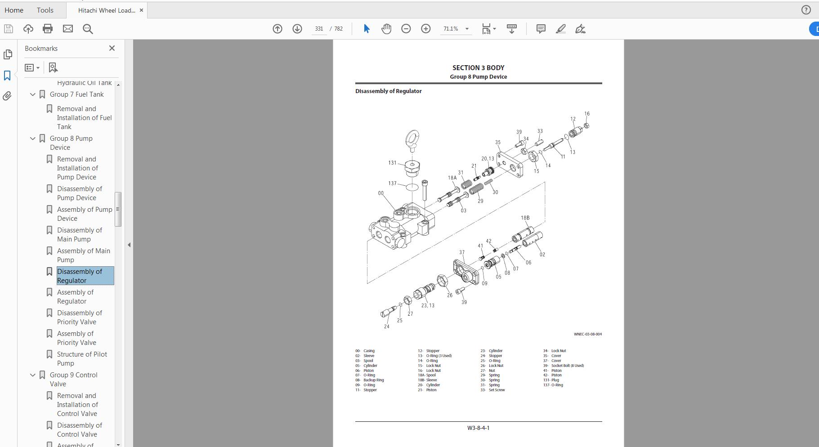Collapse the Group 8 Pump Device bookmark
Viewport: 819px width, 447px height.
[32, 139]
